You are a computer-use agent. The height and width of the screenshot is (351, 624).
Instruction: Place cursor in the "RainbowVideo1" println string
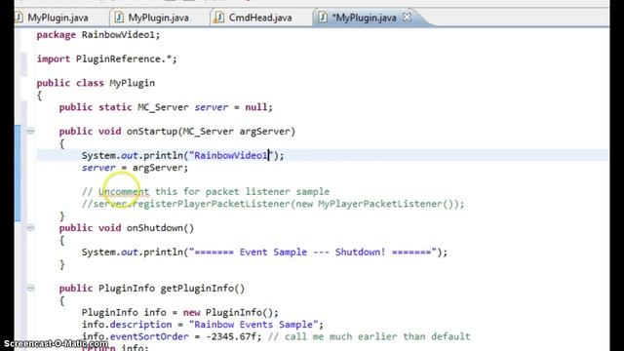231,155
